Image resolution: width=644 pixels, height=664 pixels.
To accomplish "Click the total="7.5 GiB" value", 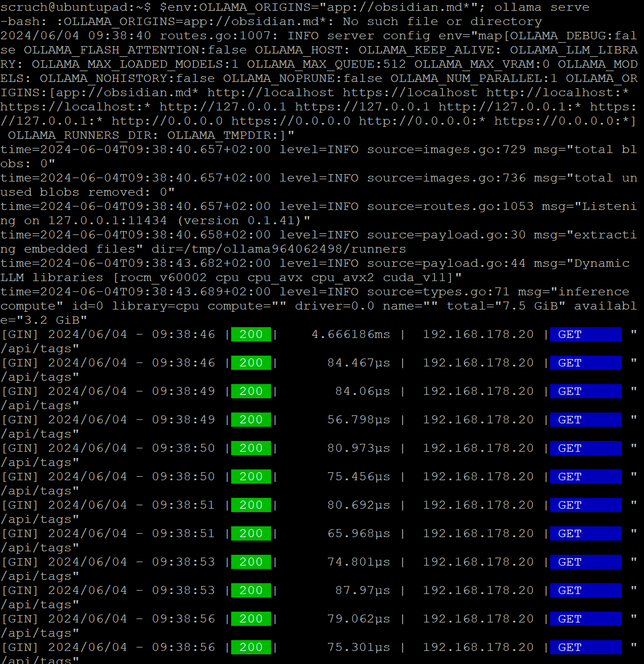I will [506, 306].
